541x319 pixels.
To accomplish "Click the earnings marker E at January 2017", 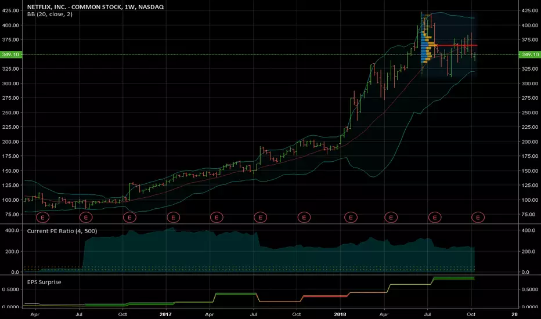I will click(x=173, y=217).
